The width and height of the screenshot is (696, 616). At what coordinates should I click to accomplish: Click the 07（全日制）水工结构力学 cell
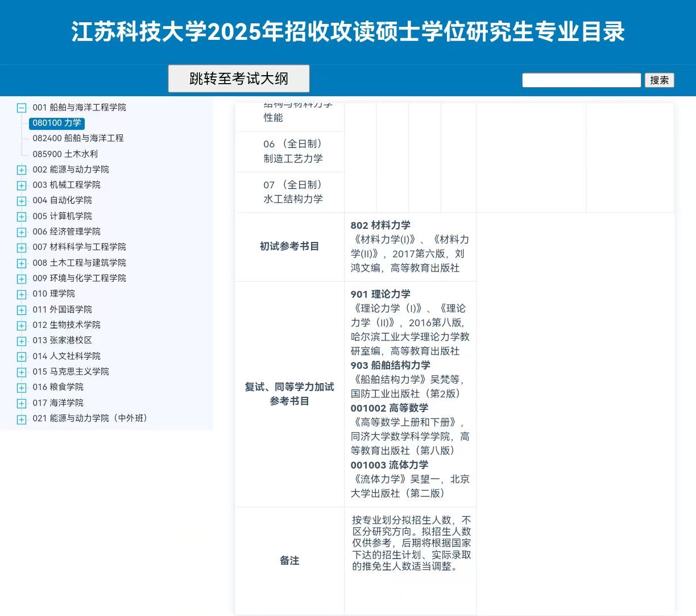pyautogui.click(x=290, y=192)
